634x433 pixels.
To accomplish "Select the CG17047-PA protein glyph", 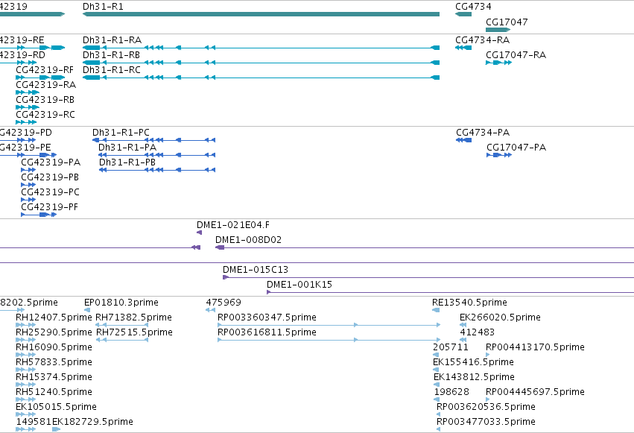I will click(x=499, y=155).
